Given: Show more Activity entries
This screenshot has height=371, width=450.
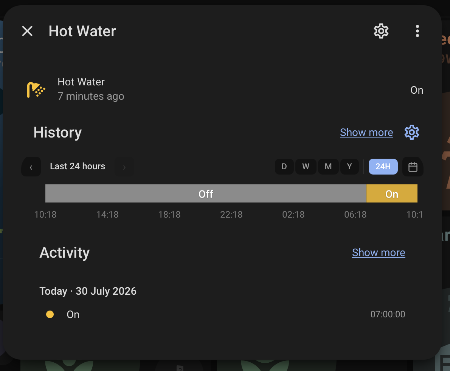Looking at the screenshot, I should click(x=379, y=253).
